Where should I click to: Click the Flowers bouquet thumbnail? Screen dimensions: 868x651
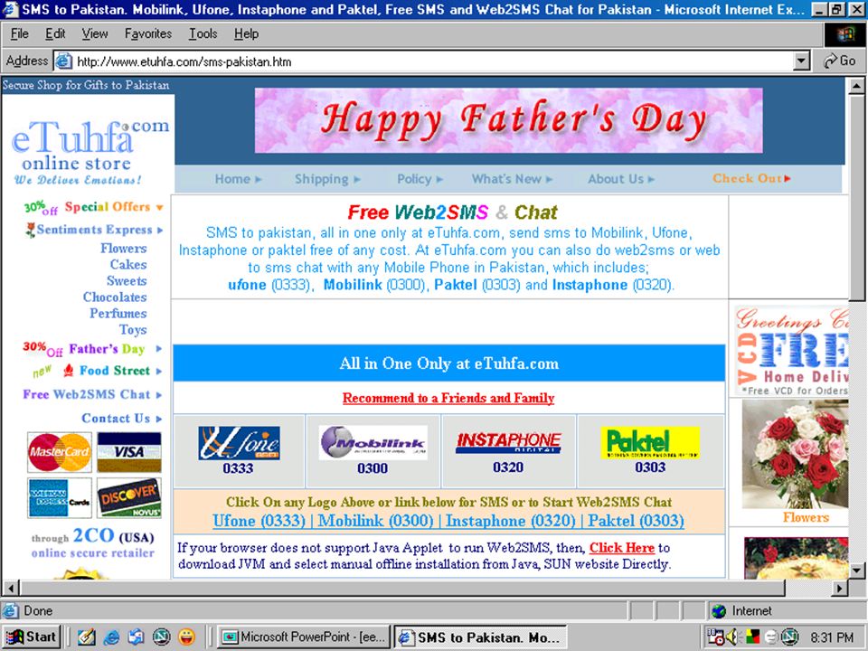point(795,454)
